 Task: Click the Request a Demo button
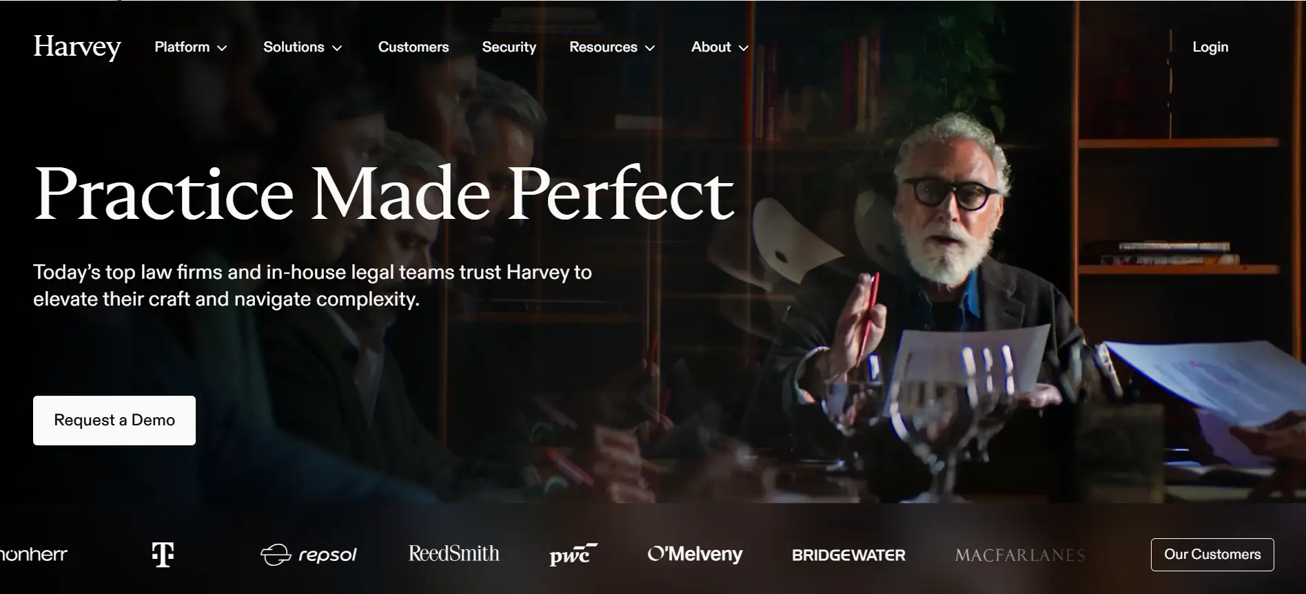(x=114, y=420)
